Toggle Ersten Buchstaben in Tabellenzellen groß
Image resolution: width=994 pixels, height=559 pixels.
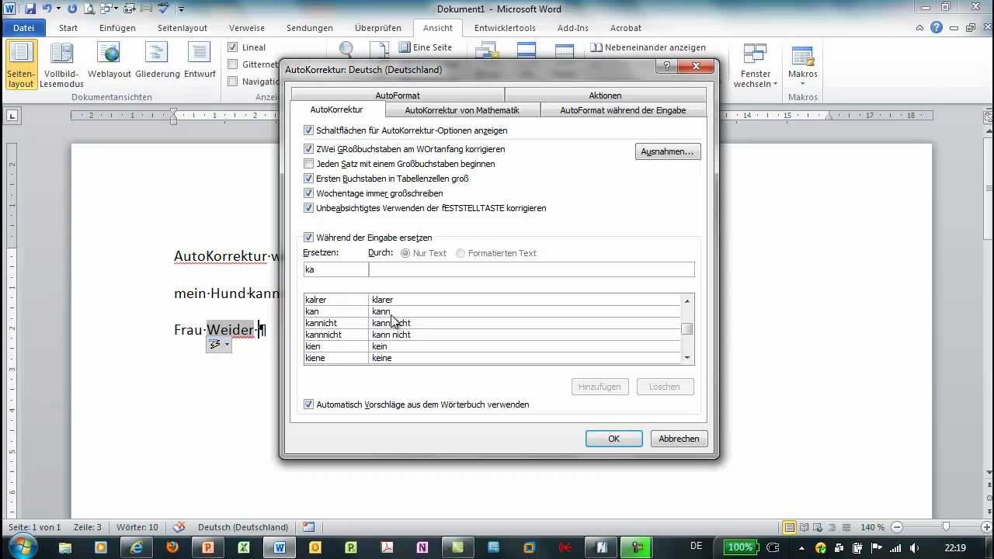pos(309,179)
